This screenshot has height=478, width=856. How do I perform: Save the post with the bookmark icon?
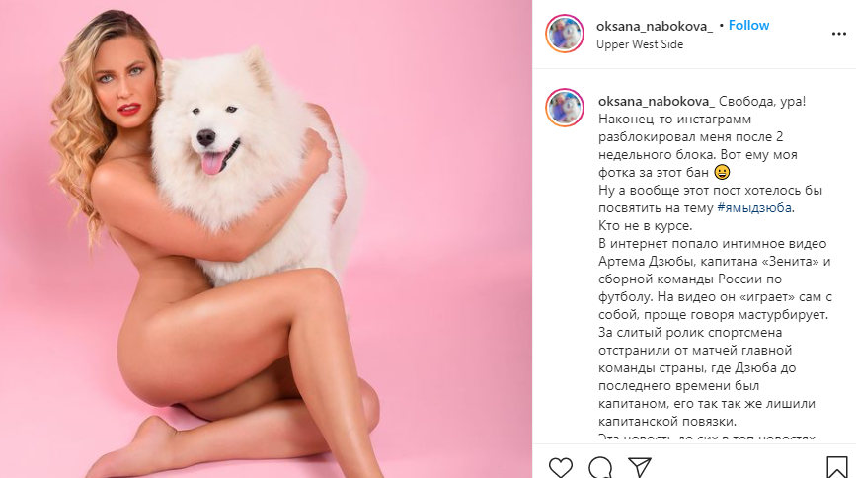pos(836,468)
